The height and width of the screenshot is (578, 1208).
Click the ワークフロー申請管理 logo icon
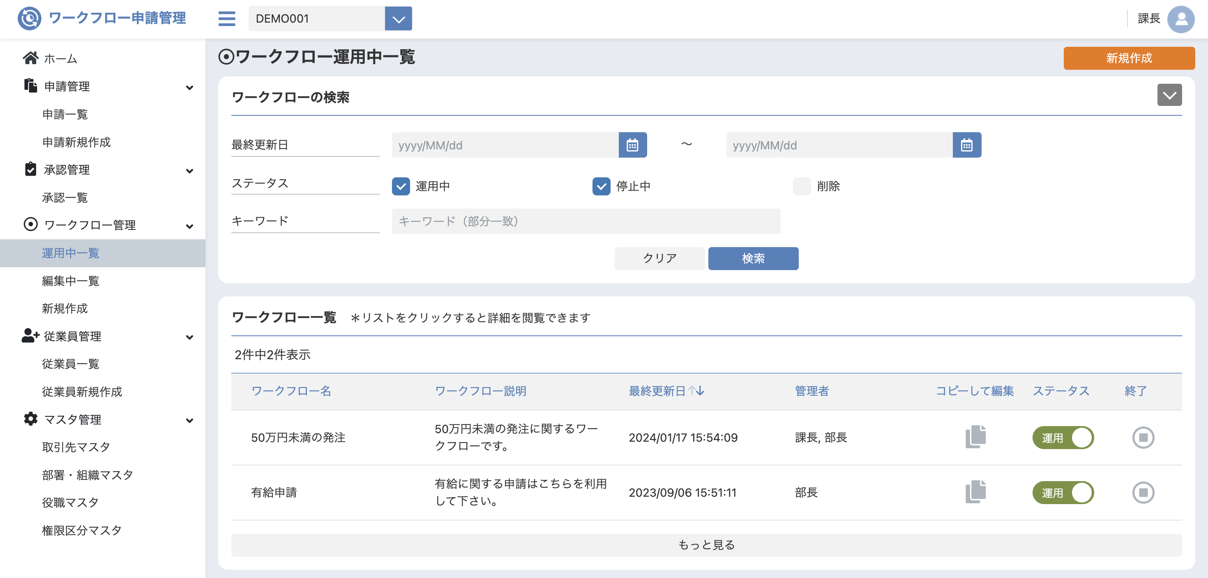(29, 19)
